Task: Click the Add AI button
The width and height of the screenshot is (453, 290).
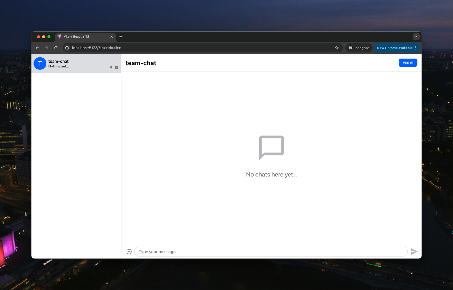Action: pos(408,63)
